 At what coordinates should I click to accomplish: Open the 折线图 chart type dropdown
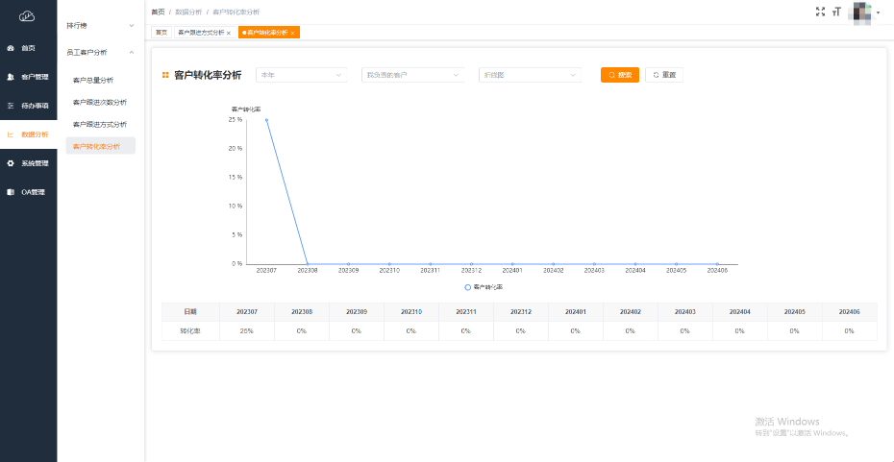[x=530, y=75]
